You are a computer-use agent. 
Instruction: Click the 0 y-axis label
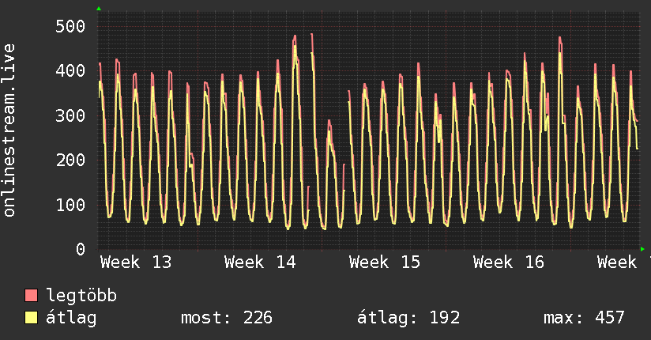click(81, 249)
